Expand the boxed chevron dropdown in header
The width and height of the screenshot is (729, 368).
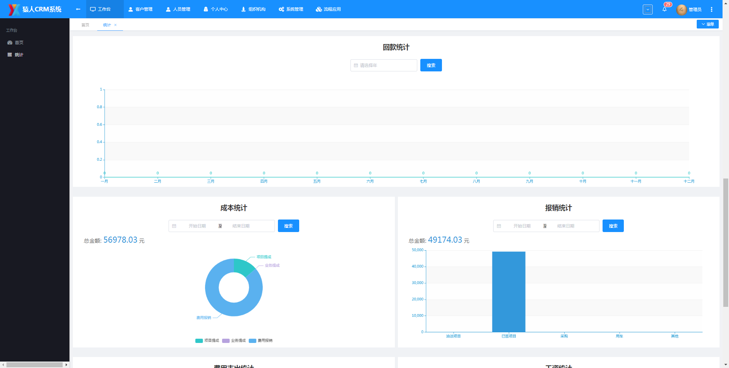click(648, 9)
